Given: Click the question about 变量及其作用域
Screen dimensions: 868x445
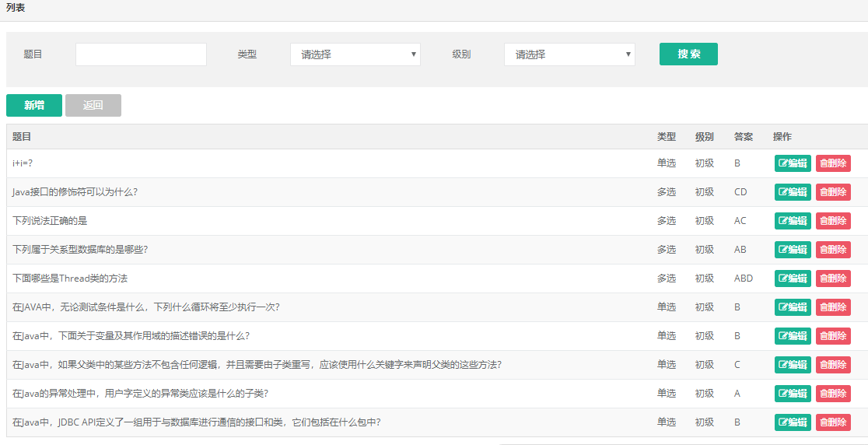Looking at the screenshot, I should [131, 336].
